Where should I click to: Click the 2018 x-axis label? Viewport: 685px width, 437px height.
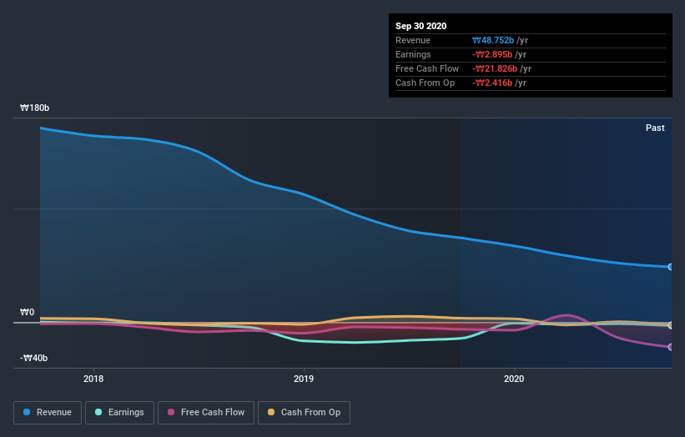[93, 379]
